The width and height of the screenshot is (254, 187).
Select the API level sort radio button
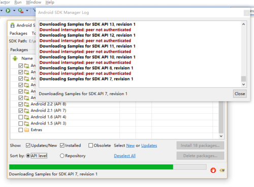28,155
